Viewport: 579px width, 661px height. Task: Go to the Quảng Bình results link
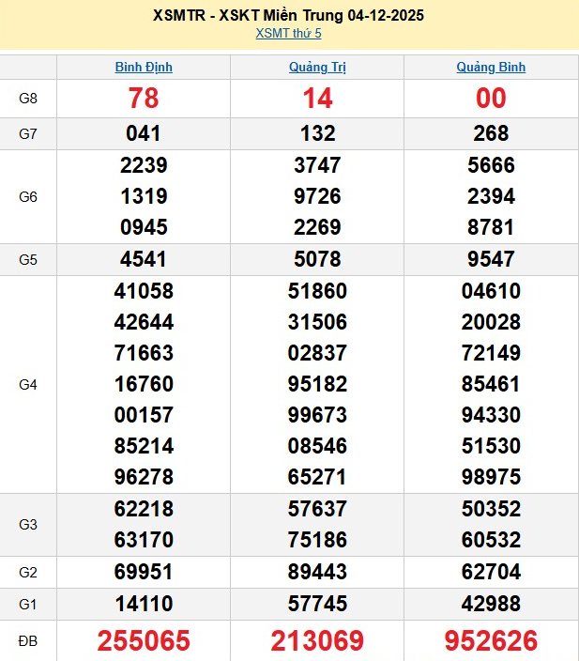[x=491, y=68]
